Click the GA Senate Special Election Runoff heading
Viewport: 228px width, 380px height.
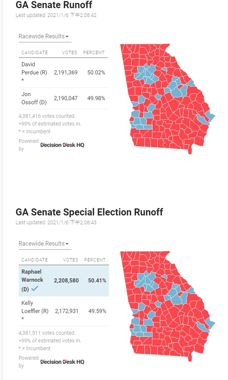(x=89, y=212)
